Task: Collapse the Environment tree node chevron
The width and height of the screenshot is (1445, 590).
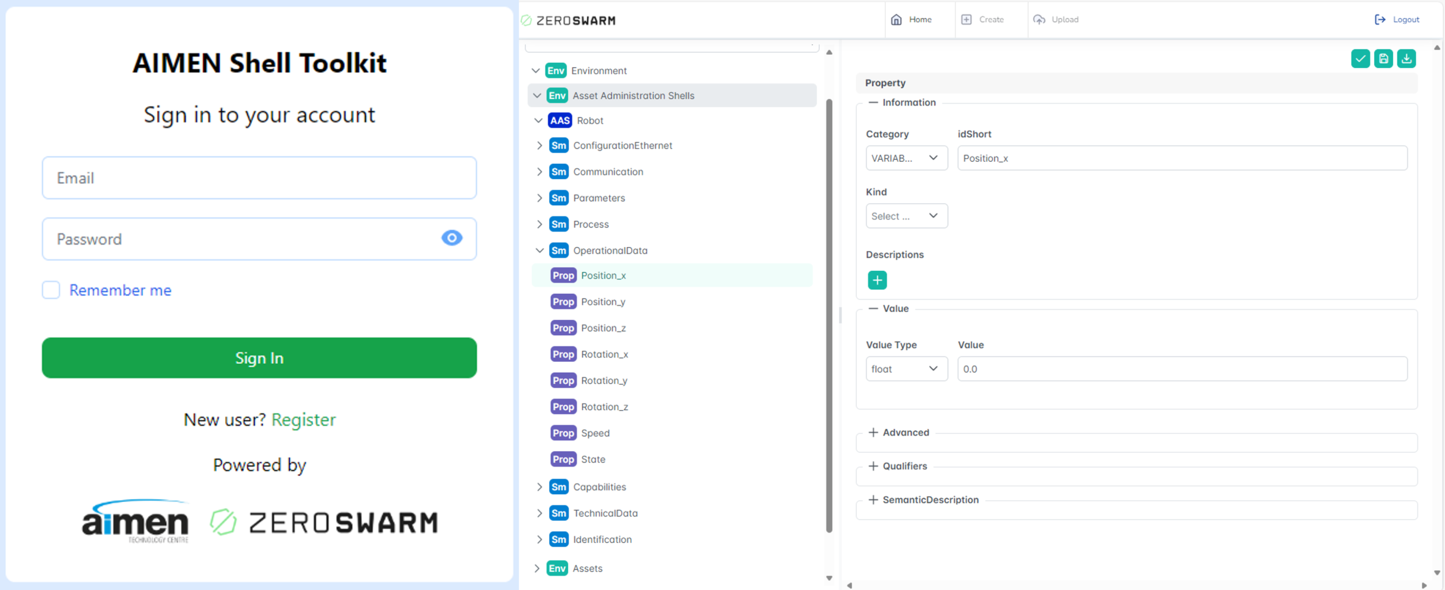Action: [535, 70]
